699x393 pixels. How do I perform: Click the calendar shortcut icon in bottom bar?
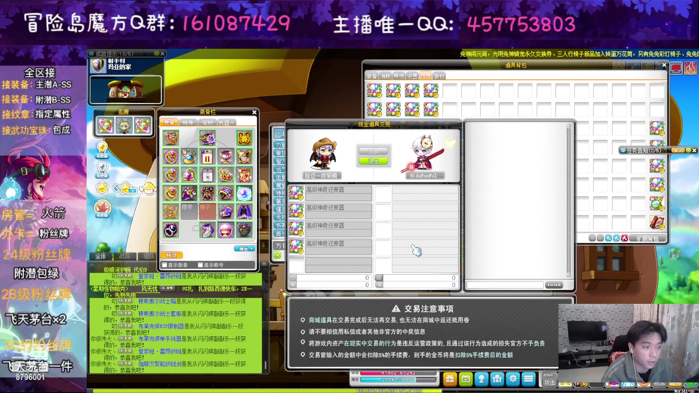pos(466,379)
